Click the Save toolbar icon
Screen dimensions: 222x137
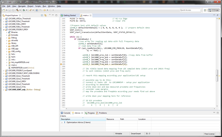click(10, 10)
